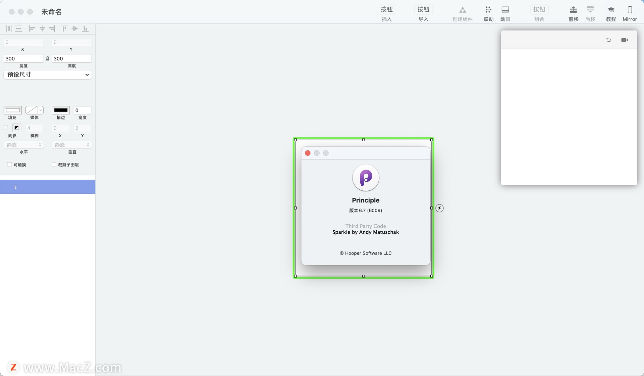Close the About Principle dialog
The width and height of the screenshot is (644, 376).
pyautogui.click(x=308, y=153)
